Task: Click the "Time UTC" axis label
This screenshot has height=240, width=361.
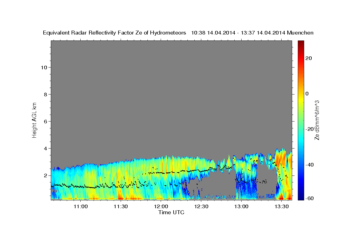Action: [171, 212]
